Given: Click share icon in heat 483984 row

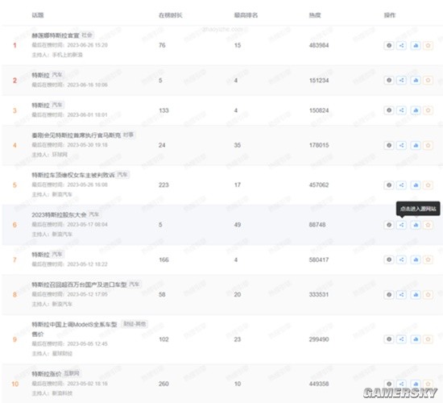Looking at the screenshot, I should pos(401,45).
